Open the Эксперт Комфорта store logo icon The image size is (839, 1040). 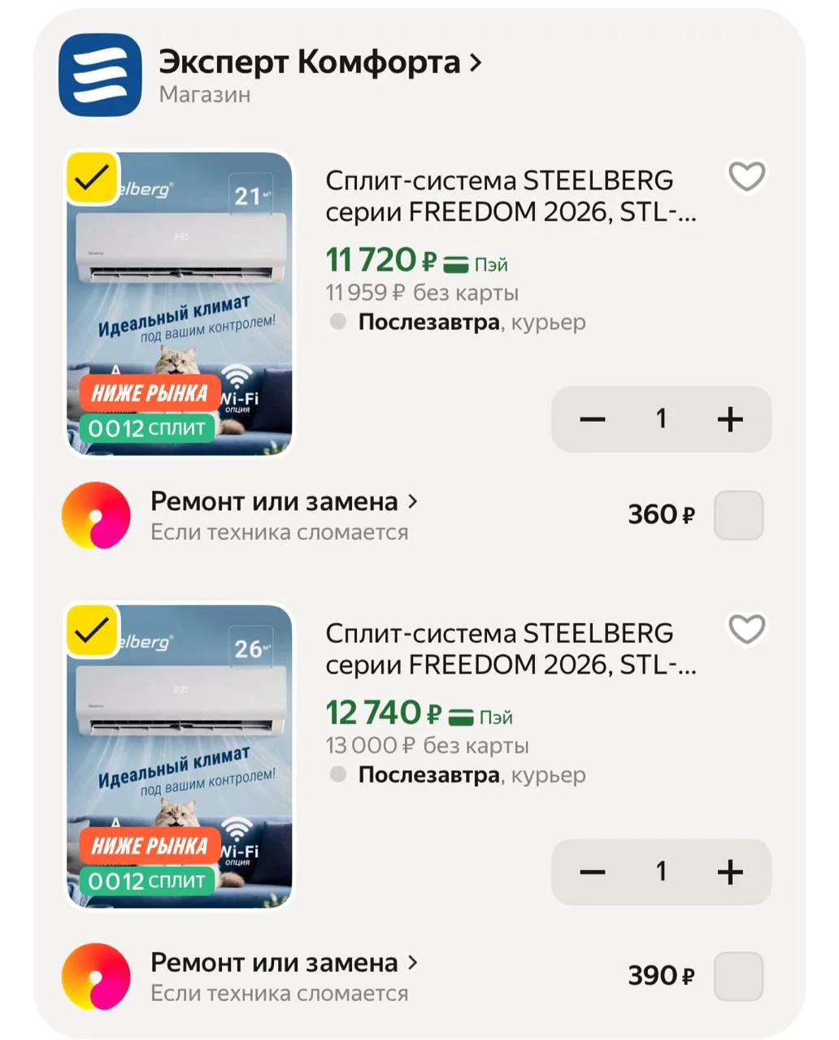pyautogui.click(x=100, y=75)
